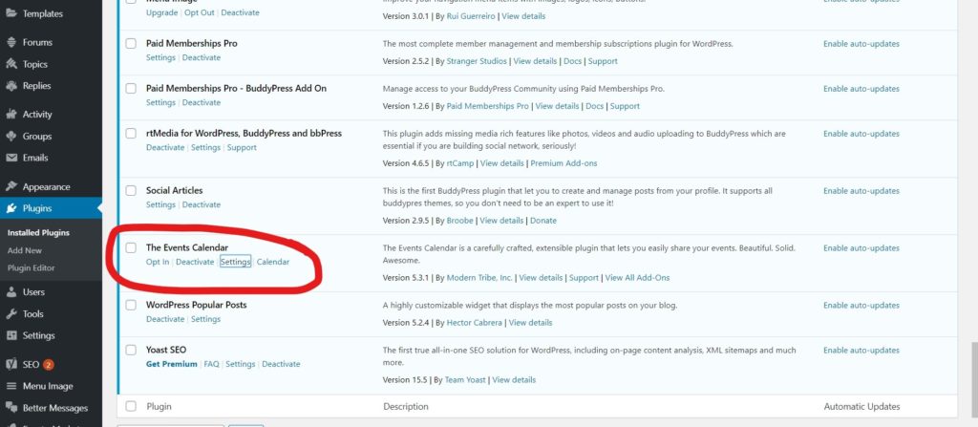Image resolution: width=978 pixels, height=427 pixels.
Task: Click the SEO notification badge showing 2
Action: [48, 365]
